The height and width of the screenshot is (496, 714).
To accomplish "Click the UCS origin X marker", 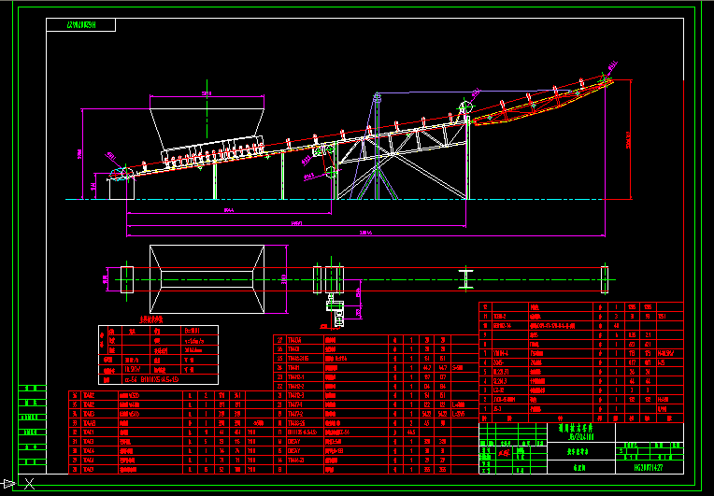I will pyautogui.click(x=29, y=484).
